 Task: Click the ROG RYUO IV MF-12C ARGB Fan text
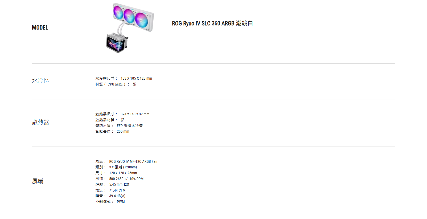coord(133,161)
